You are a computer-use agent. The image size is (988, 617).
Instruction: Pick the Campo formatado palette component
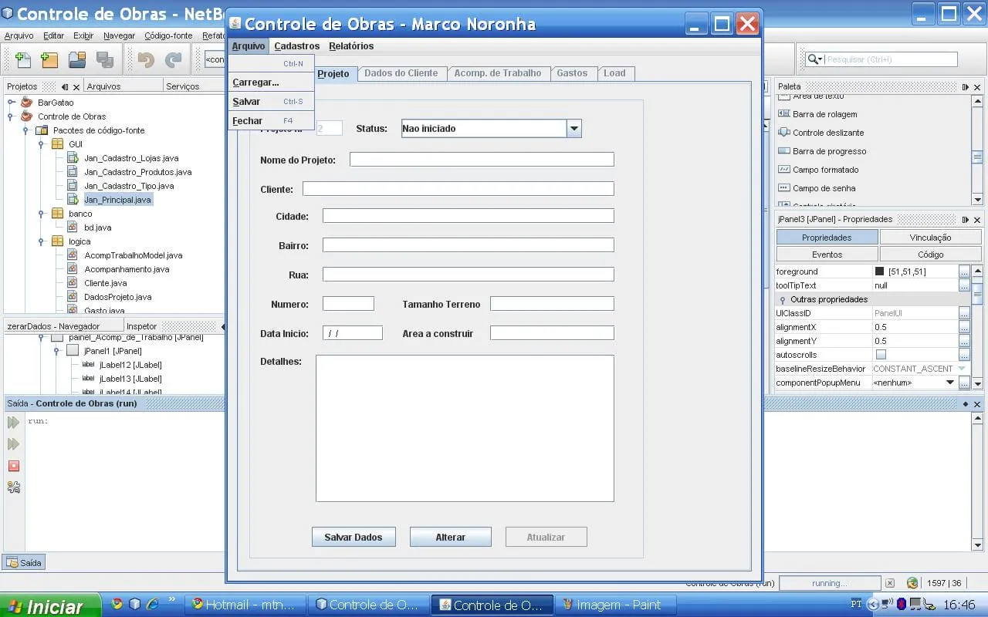[825, 170]
